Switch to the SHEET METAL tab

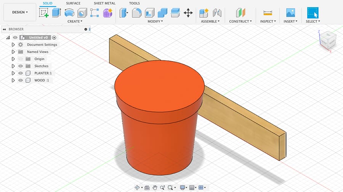coord(104,3)
